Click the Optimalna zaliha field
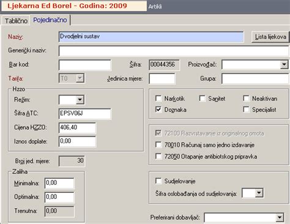This screenshot has height=224, width=290. [59, 197]
